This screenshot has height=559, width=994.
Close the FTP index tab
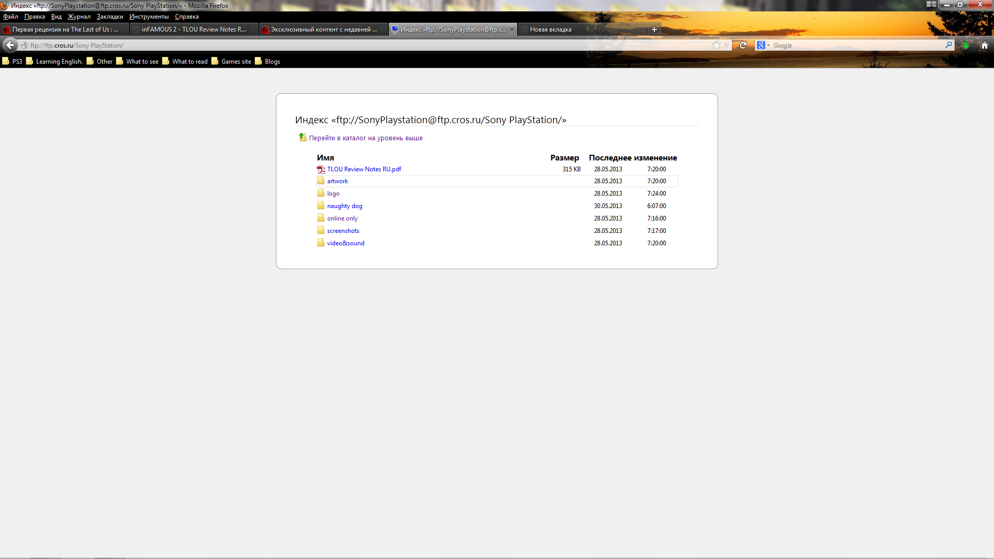[x=512, y=30]
